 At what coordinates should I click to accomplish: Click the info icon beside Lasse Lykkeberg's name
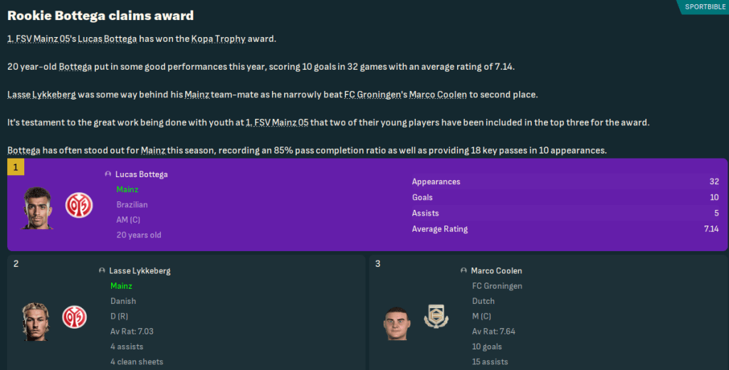(x=102, y=271)
